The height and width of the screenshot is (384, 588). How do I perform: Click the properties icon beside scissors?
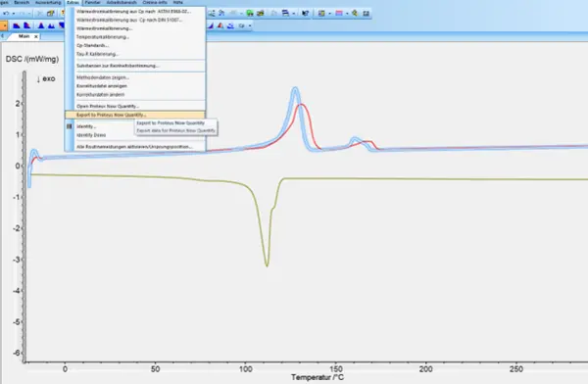[50, 14]
